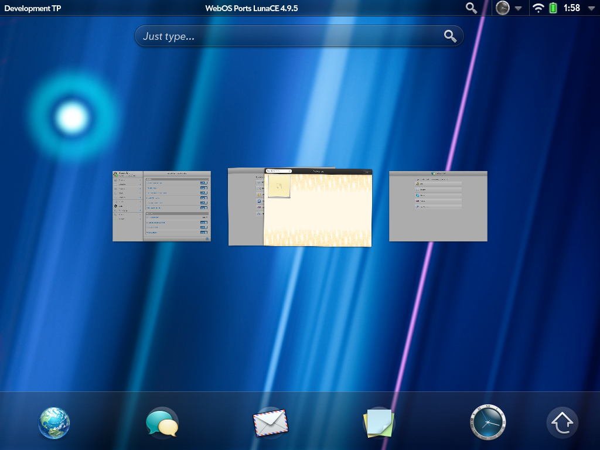Viewport: 600px width, 450px height.
Task: Open the Browser globe icon in dock
Action: pos(54,423)
